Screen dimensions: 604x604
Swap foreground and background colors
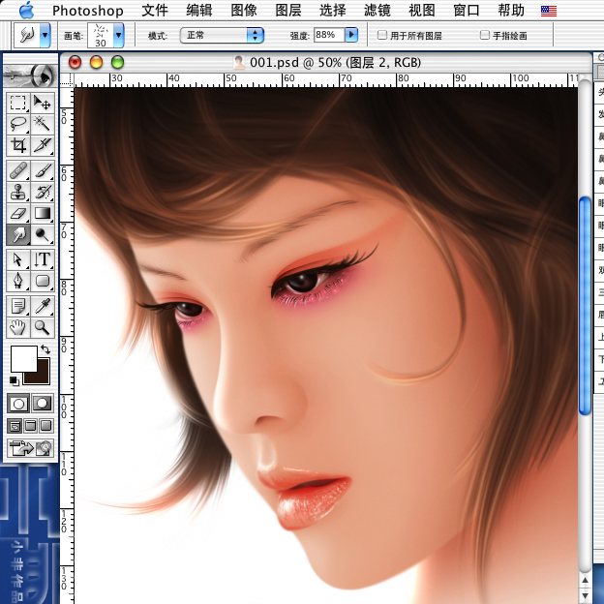coord(45,349)
